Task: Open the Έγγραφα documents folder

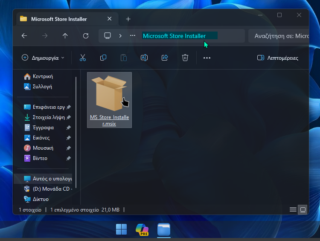Action: pyautogui.click(x=39, y=128)
